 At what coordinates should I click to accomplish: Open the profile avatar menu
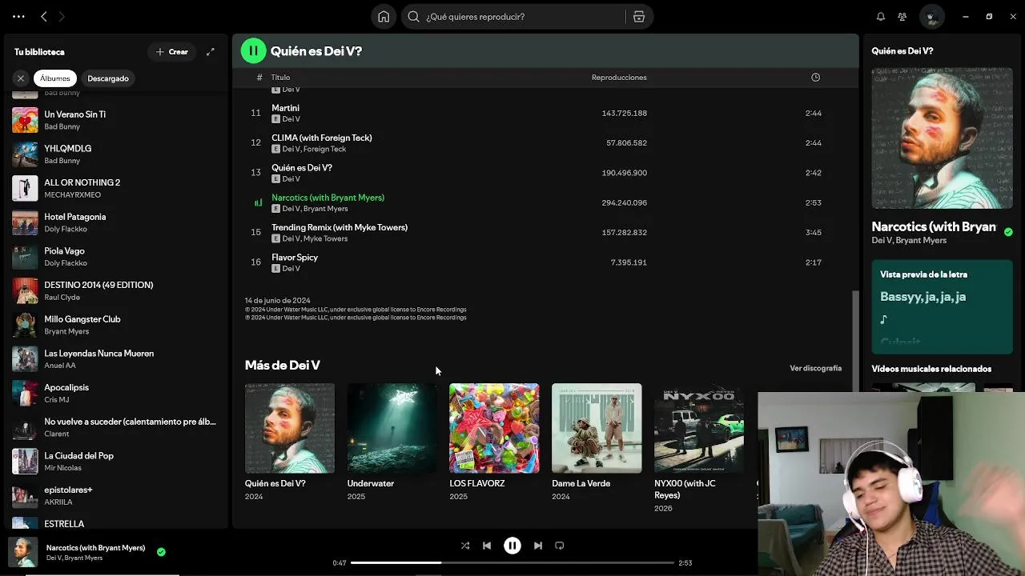tap(931, 16)
